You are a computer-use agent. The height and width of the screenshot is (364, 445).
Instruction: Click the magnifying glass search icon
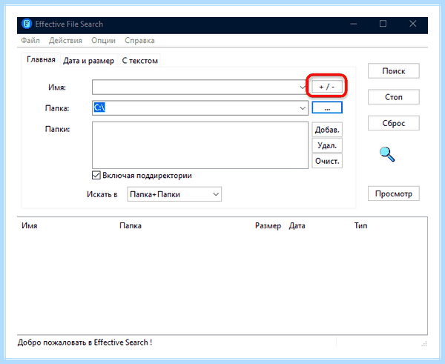[387, 155]
